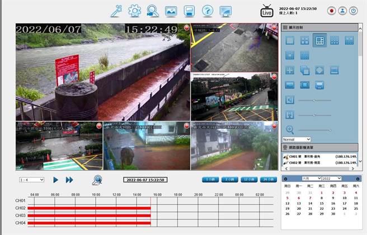Open the Normal mode dropdown
The image size is (367, 235).
click(x=297, y=139)
